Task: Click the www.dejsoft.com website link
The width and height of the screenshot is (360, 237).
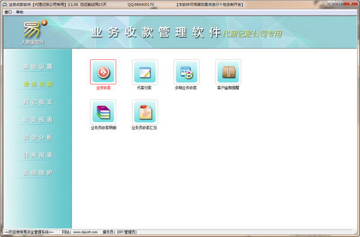Action: click(85, 232)
